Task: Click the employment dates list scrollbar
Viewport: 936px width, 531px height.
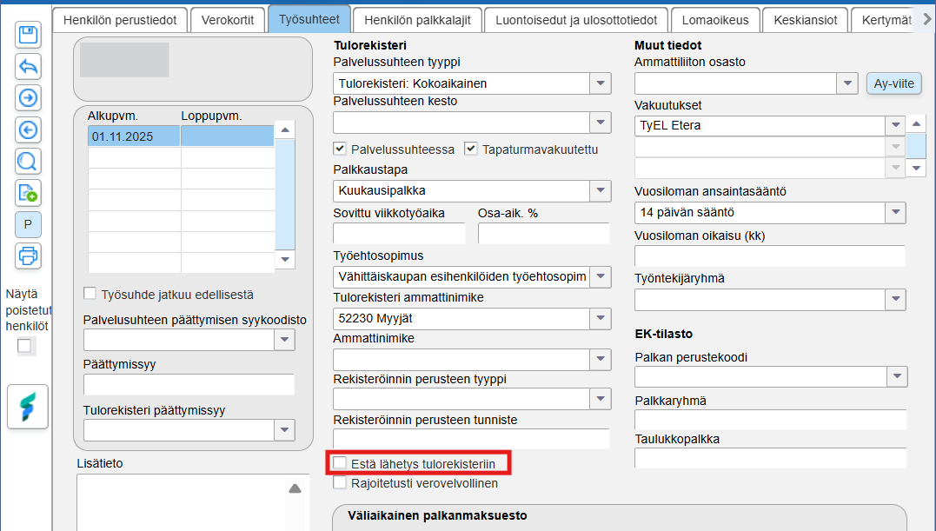Action: 285,195
